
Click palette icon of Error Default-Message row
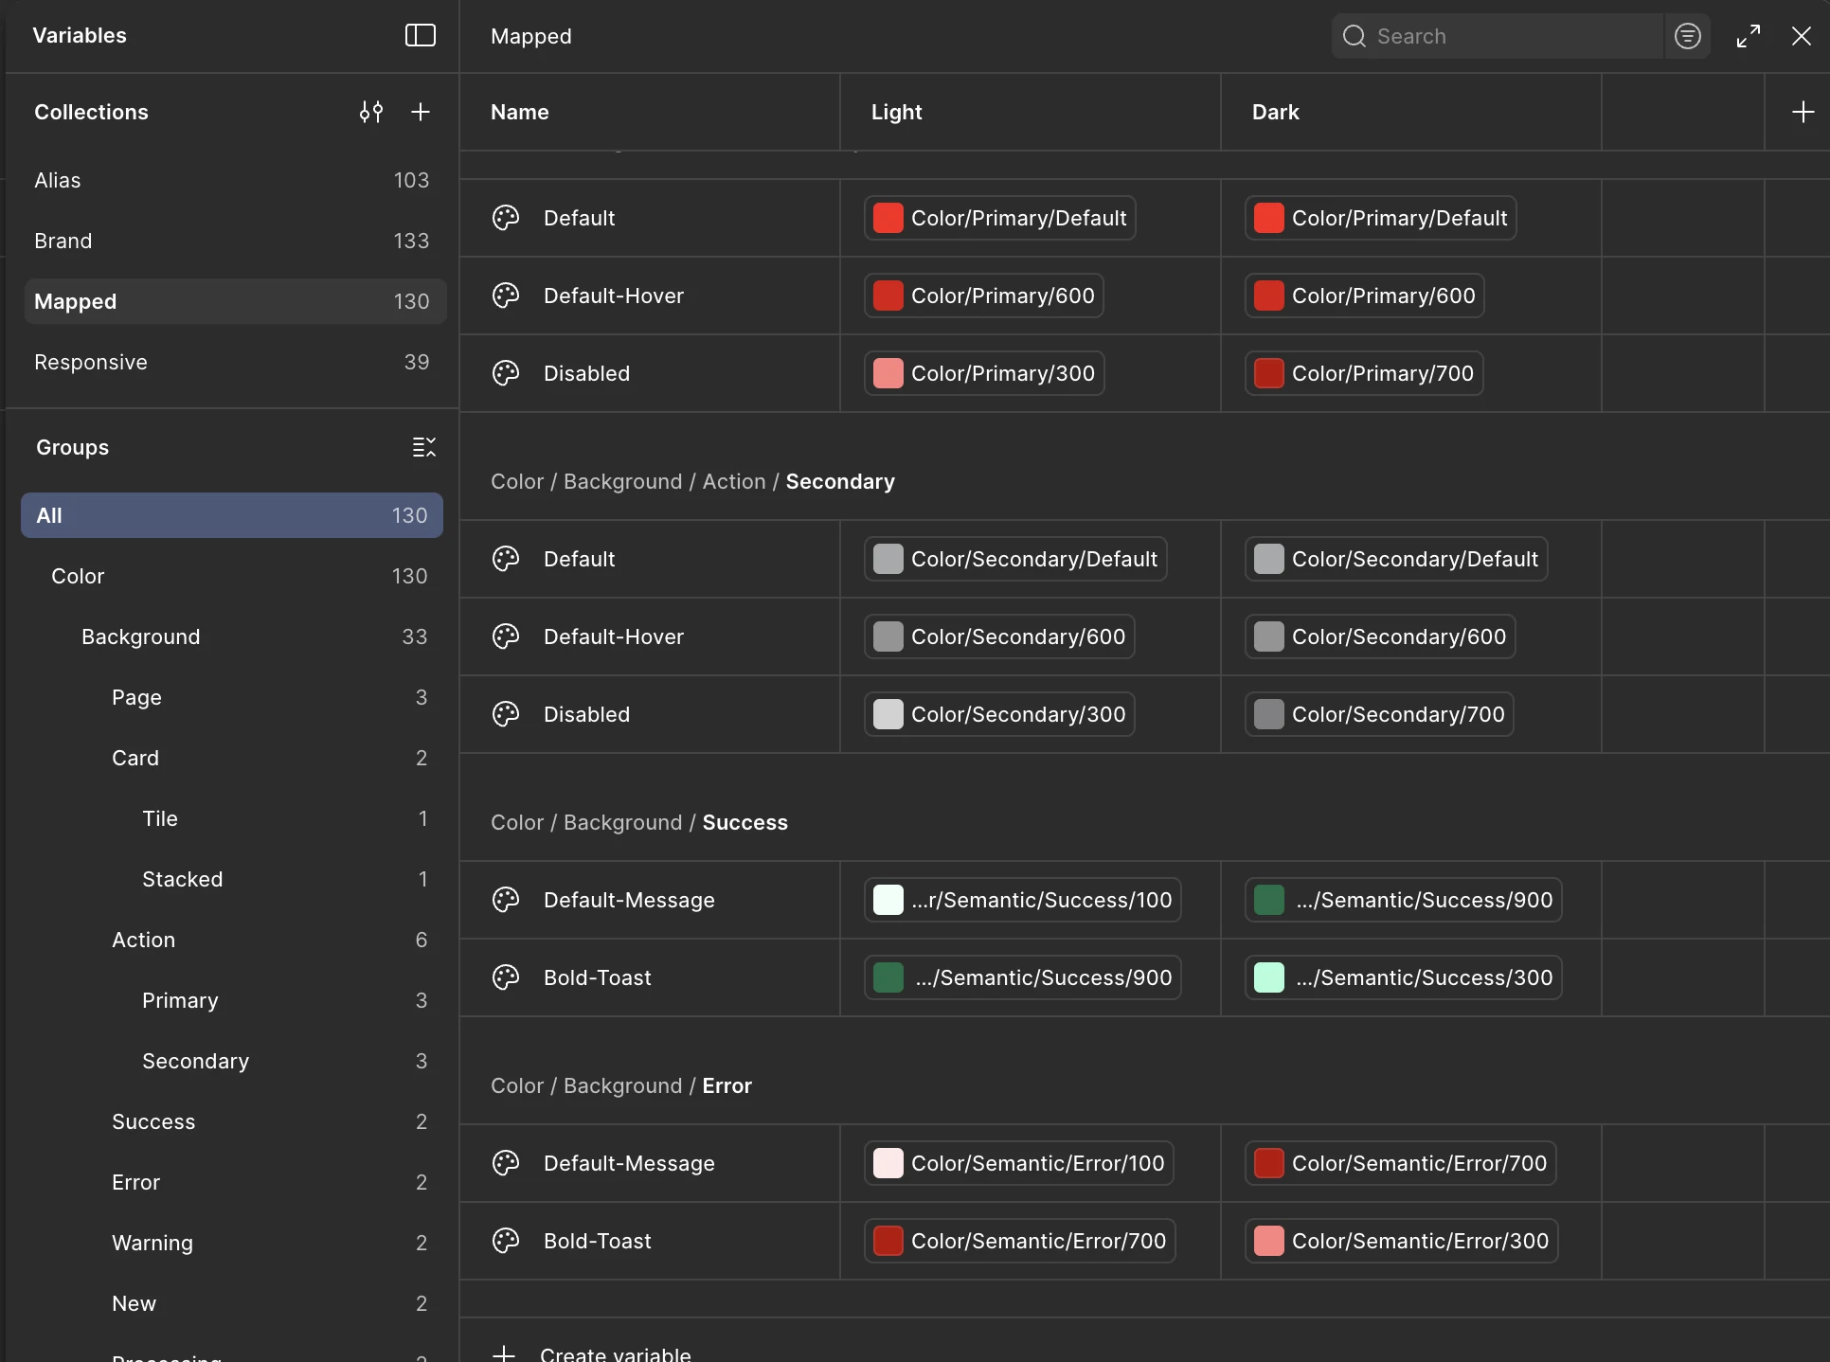point(506,1163)
